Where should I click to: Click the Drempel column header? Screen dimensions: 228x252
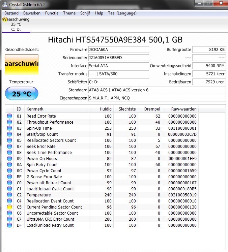(150, 109)
